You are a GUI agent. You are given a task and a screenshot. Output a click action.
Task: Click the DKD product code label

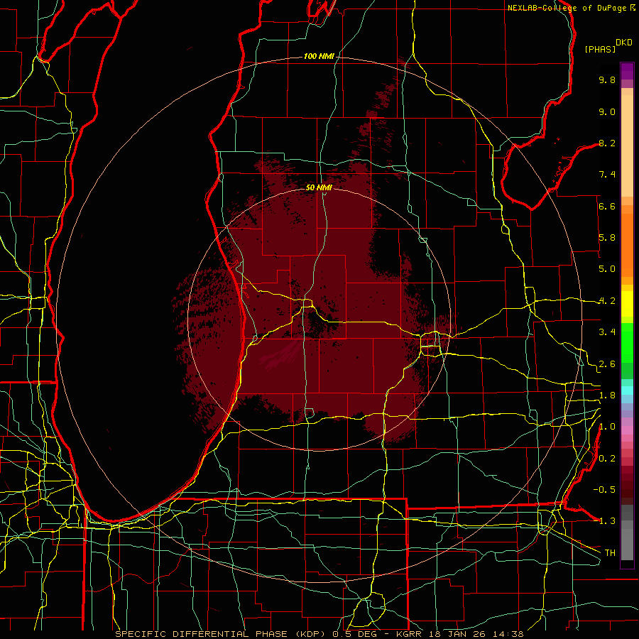tap(623, 43)
